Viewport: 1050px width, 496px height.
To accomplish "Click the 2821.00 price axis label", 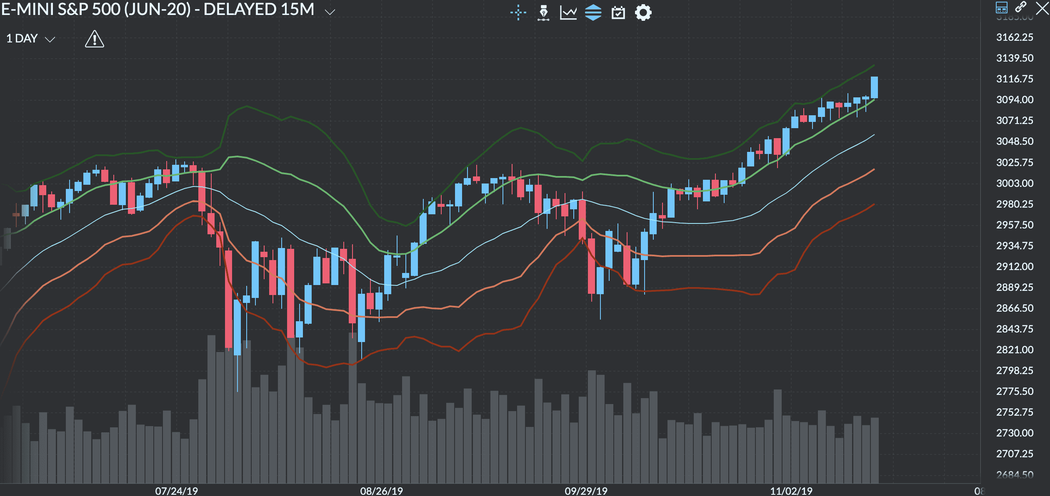I will tap(1015, 350).
